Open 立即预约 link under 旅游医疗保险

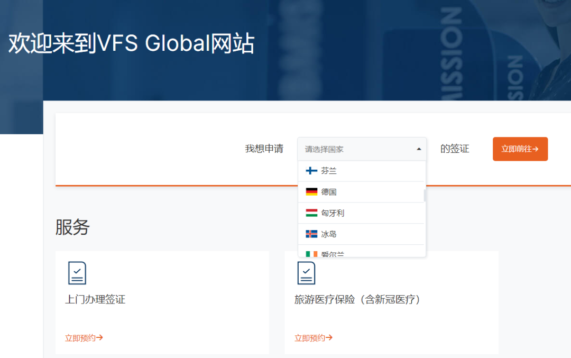(313, 338)
